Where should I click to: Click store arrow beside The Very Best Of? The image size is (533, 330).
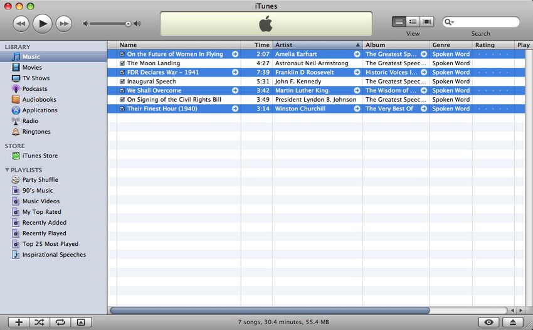point(424,109)
